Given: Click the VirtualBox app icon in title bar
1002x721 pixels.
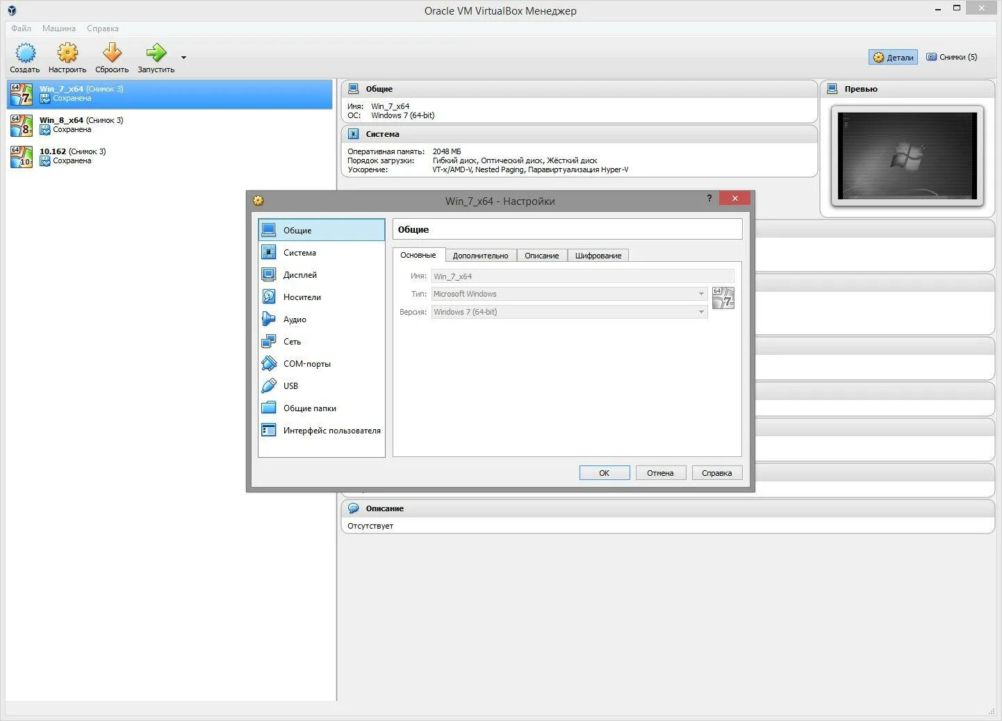Looking at the screenshot, I should click(12, 10).
